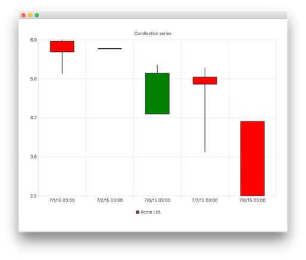This screenshot has height=260, width=306.
Task: Click the 7/1/15 03:00 axis label
Action: pos(62,200)
